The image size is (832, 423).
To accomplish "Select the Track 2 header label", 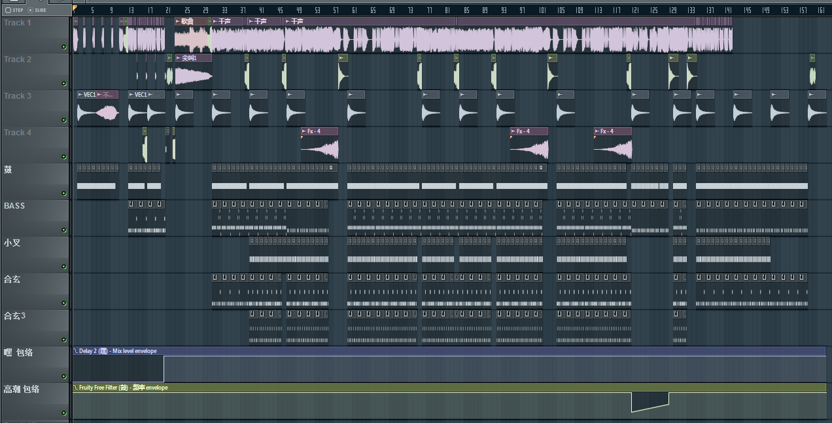I will [x=18, y=59].
